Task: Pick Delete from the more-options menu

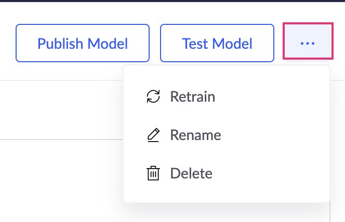Action: (191, 173)
